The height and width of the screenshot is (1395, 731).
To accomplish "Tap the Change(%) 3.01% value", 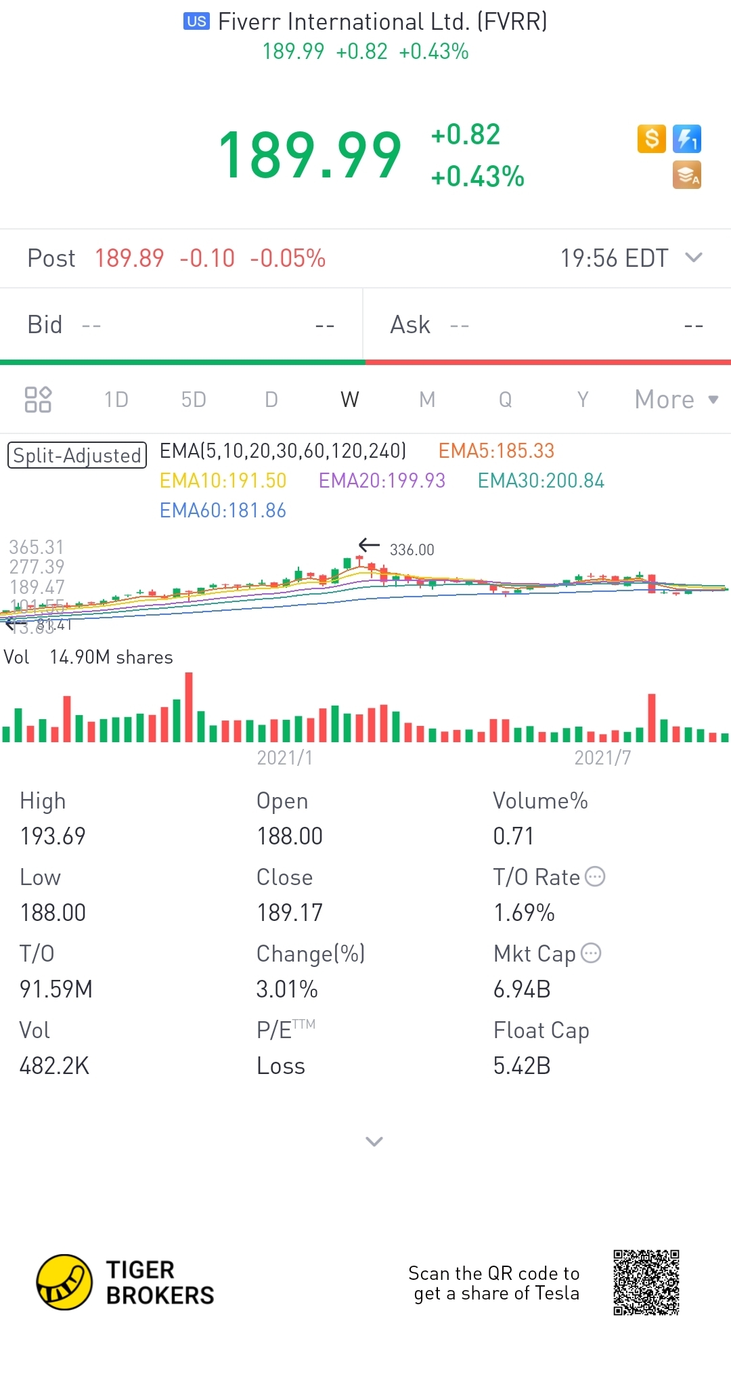I will pyautogui.click(x=287, y=989).
